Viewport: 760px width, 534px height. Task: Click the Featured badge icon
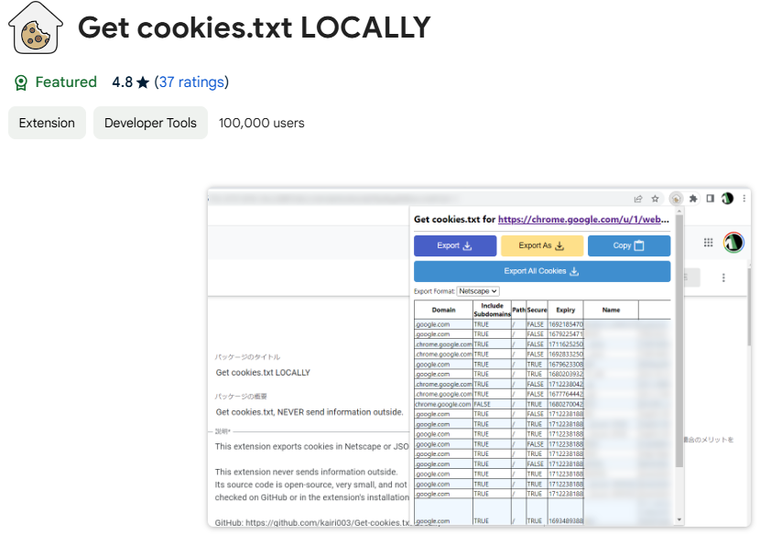(21, 83)
